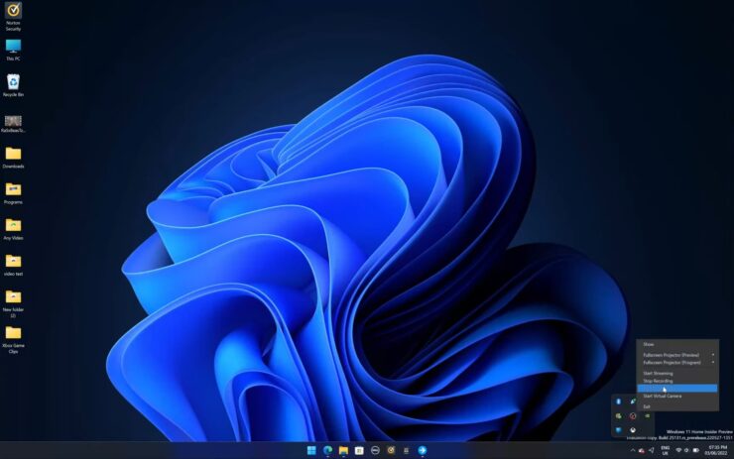The width and height of the screenshot is (734, 459).
Task: Select the Programs folder on desktop
Action: point(13,193)
